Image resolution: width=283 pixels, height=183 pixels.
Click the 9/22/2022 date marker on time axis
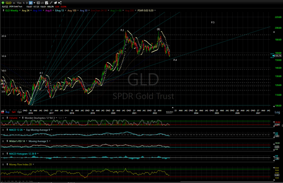coord(169,112)
